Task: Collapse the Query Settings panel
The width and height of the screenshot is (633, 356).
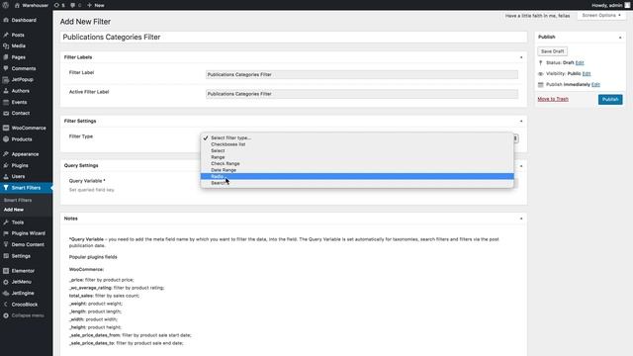Action: 521,166
